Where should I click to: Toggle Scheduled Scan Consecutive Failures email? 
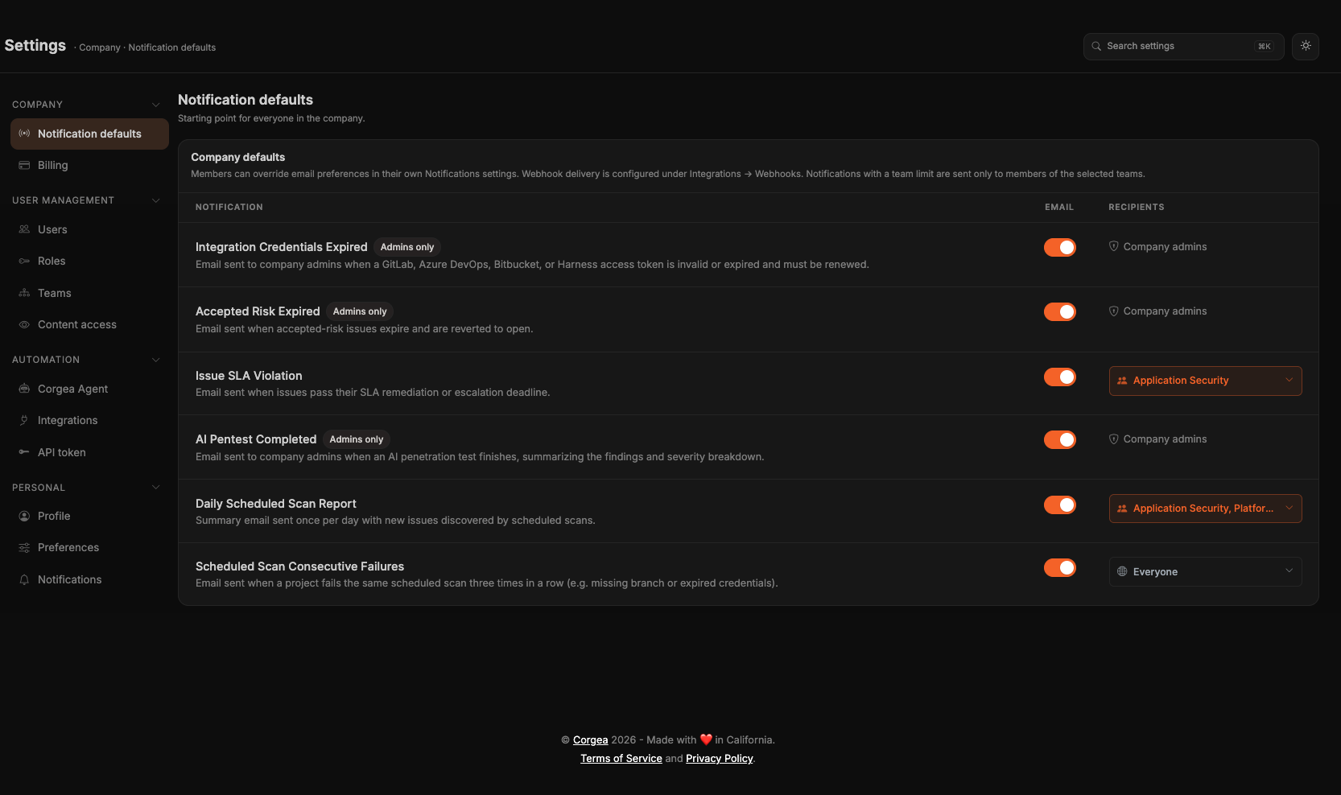pos(1060,567)
